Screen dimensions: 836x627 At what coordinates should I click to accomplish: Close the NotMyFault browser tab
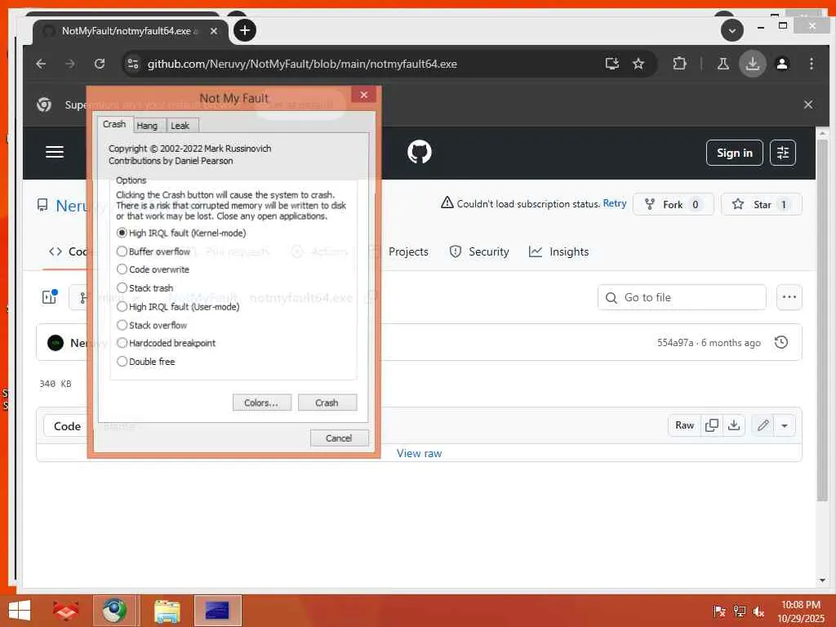point(213,31)
